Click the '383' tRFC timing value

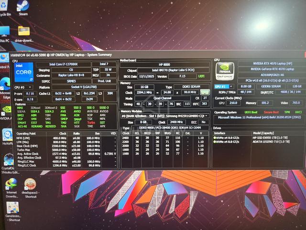[204, 104]
